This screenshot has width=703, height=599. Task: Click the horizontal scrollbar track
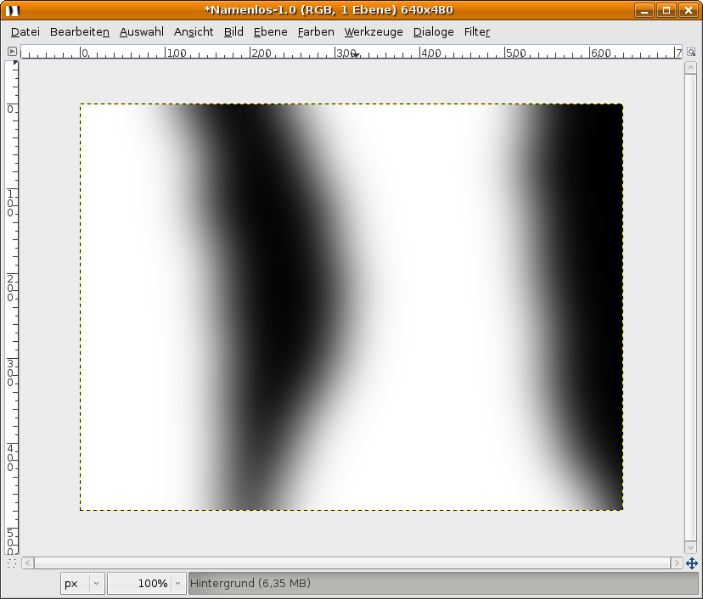(x=352, y=563)
